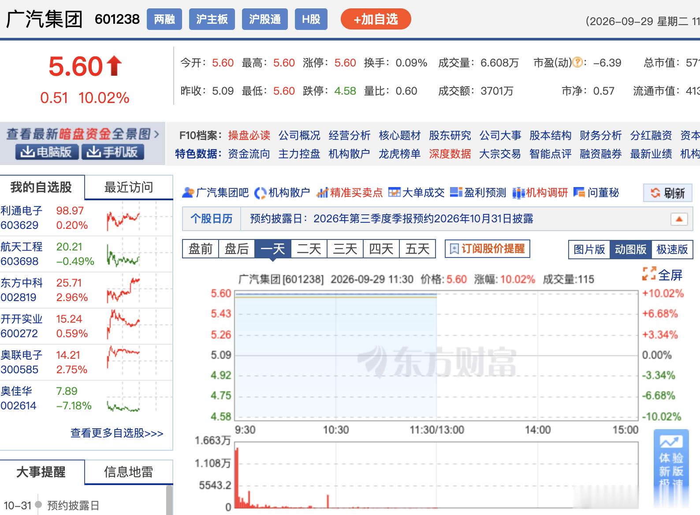Open the 龙虎榜单 link

point(400,154)
